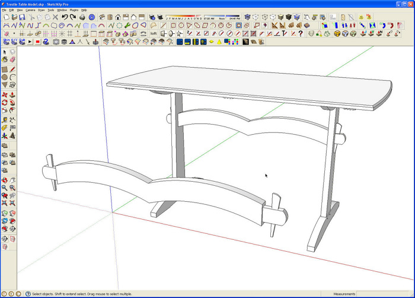The width and height of the screenshot is (415, 298).
Task: Choose the pink Eraser tool
Action: click(x=12, y=59)
